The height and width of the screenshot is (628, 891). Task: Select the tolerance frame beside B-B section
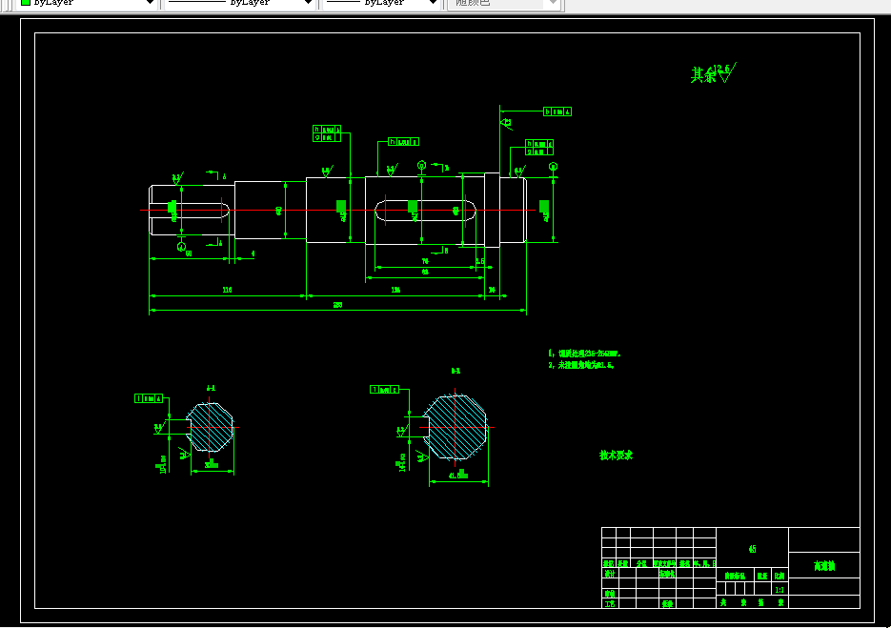pos(385,390)
